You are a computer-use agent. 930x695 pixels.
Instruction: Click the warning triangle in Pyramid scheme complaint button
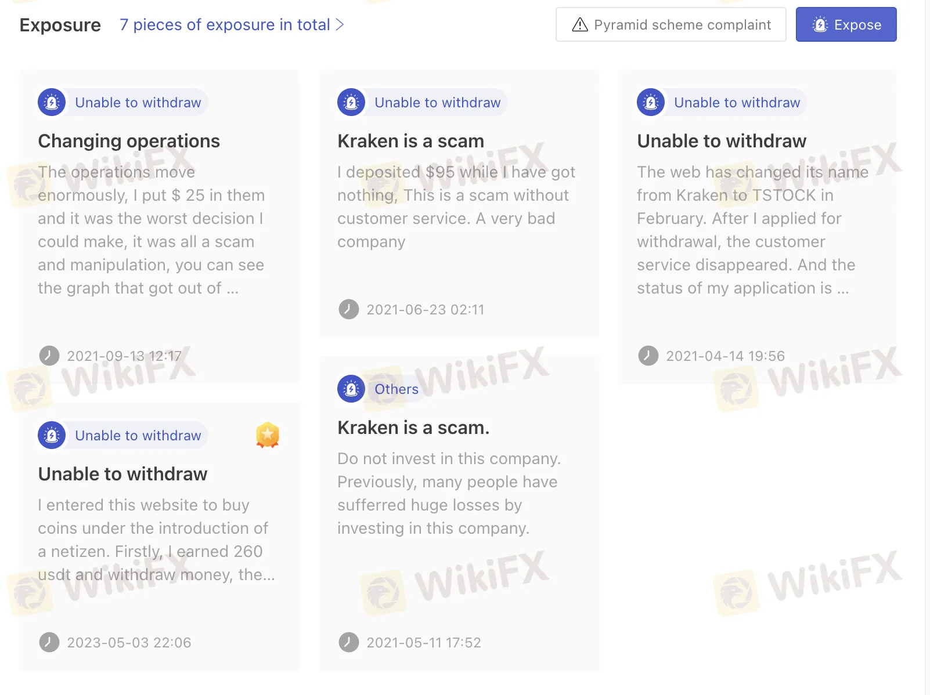[x=579, y=24]
